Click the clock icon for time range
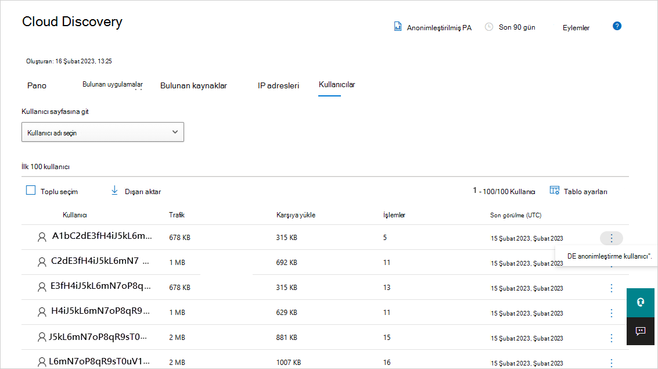The height and width of the screenshot is (369, 658). pos(489,27)
